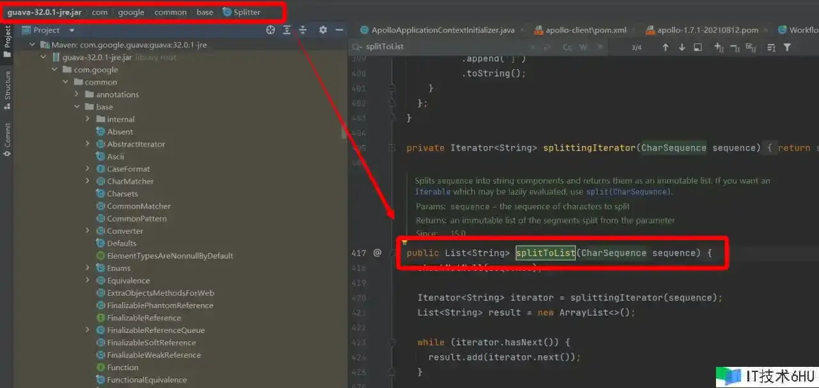819x388 pixels.
Task: Open Project panel settings gear
Action: click(323, 30)
